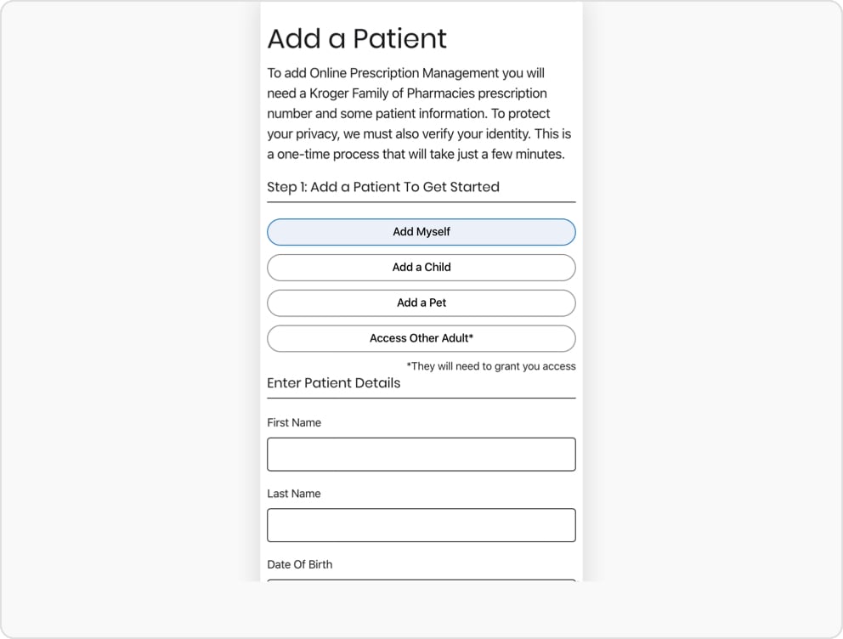
Task: Click the Last Name label
Action: 294,494
